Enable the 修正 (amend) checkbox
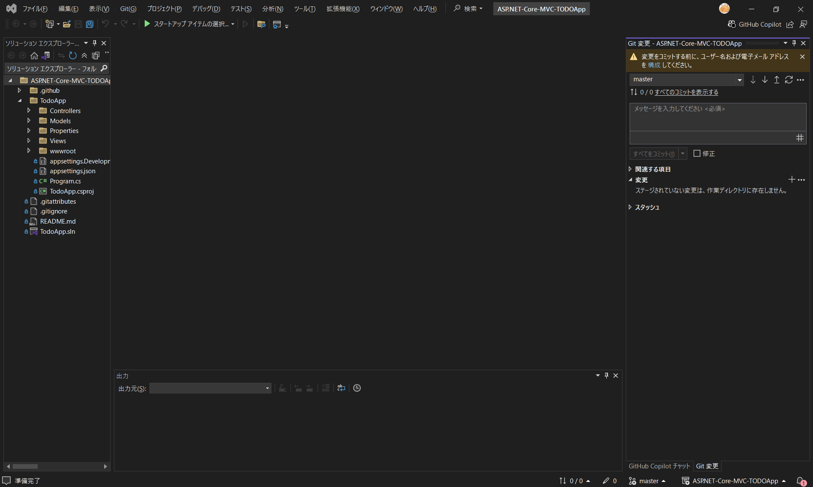Viewport: 813px width, 487px height. coord(697,154)
